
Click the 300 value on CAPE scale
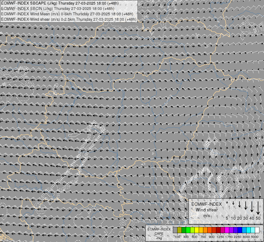(186, 237)
